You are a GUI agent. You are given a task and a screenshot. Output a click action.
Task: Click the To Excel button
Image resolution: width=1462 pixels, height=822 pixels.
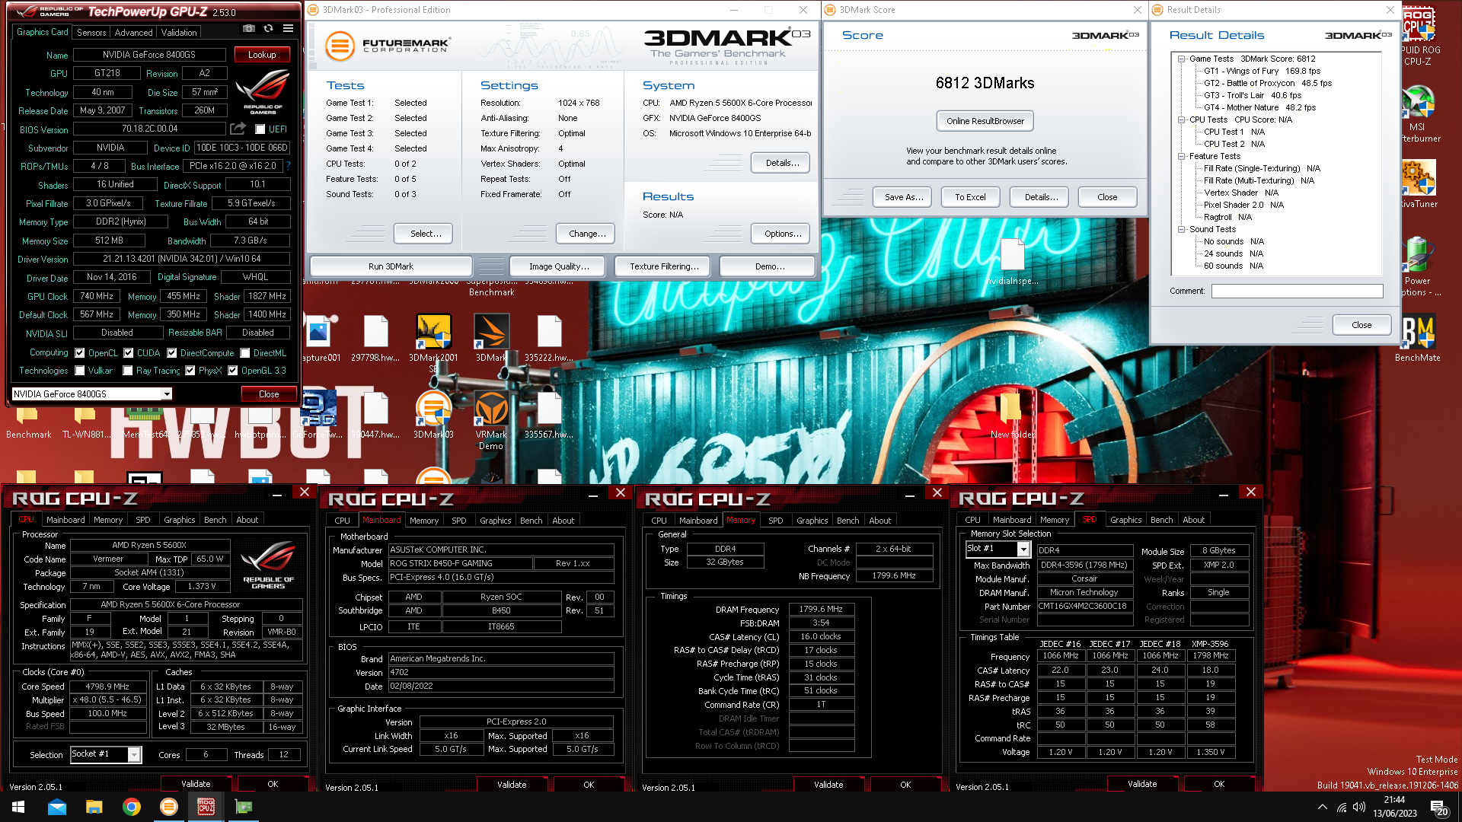click(x=970, y=197)
